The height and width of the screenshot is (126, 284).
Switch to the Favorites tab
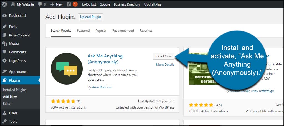(146, 31)
